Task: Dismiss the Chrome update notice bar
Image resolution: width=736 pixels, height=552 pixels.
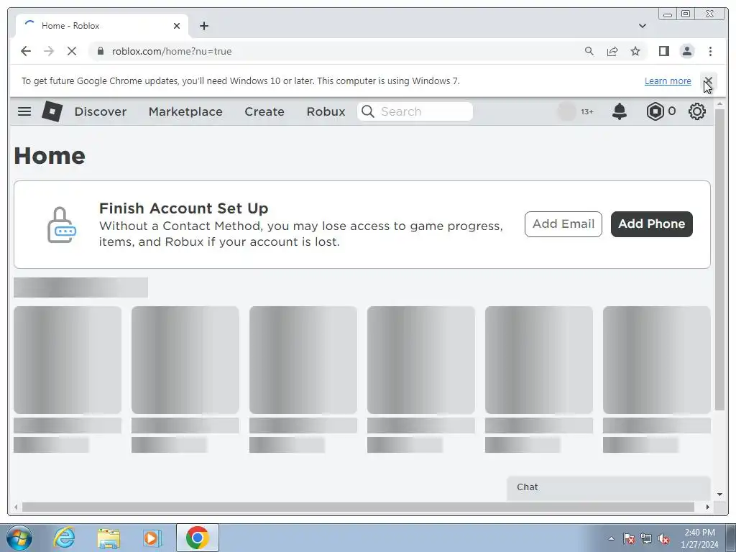Action: (708, 80)
